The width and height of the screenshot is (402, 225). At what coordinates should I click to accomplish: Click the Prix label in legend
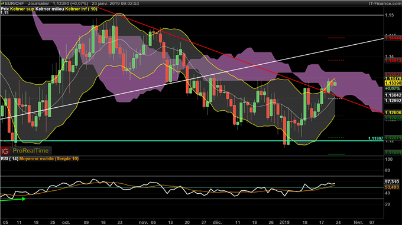(5, 9)
